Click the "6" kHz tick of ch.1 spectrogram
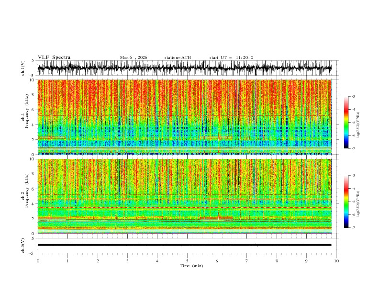 (33, 110)
